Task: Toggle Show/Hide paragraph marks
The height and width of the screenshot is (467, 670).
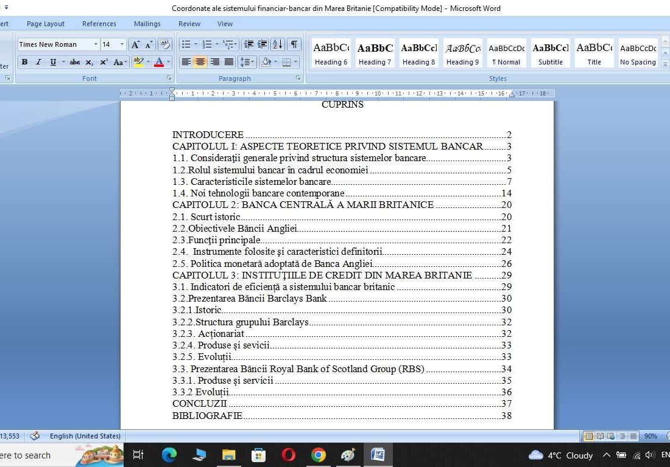Action: tap(294, 44)
